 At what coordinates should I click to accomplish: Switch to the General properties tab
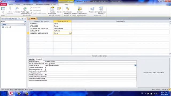click(x=32, y=59)
